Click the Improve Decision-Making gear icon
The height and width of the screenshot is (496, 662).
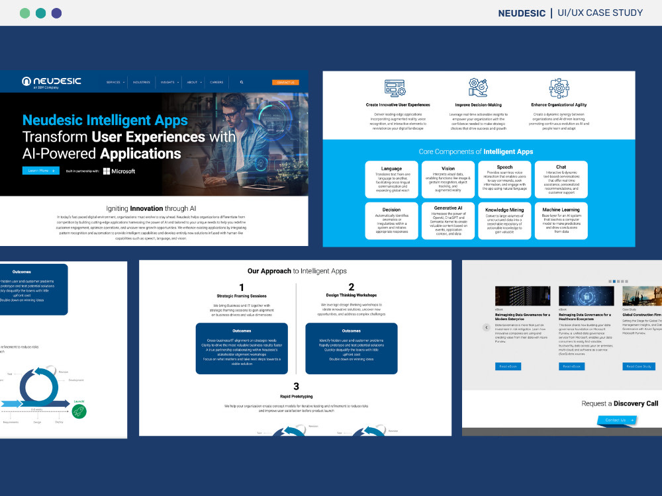point(478,88)
